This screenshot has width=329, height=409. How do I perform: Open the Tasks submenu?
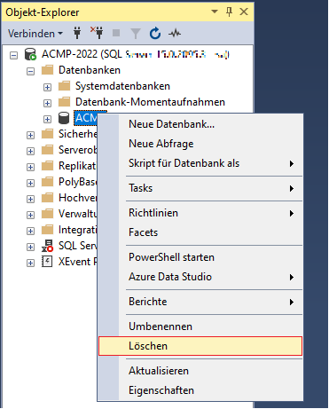point(200,188)
